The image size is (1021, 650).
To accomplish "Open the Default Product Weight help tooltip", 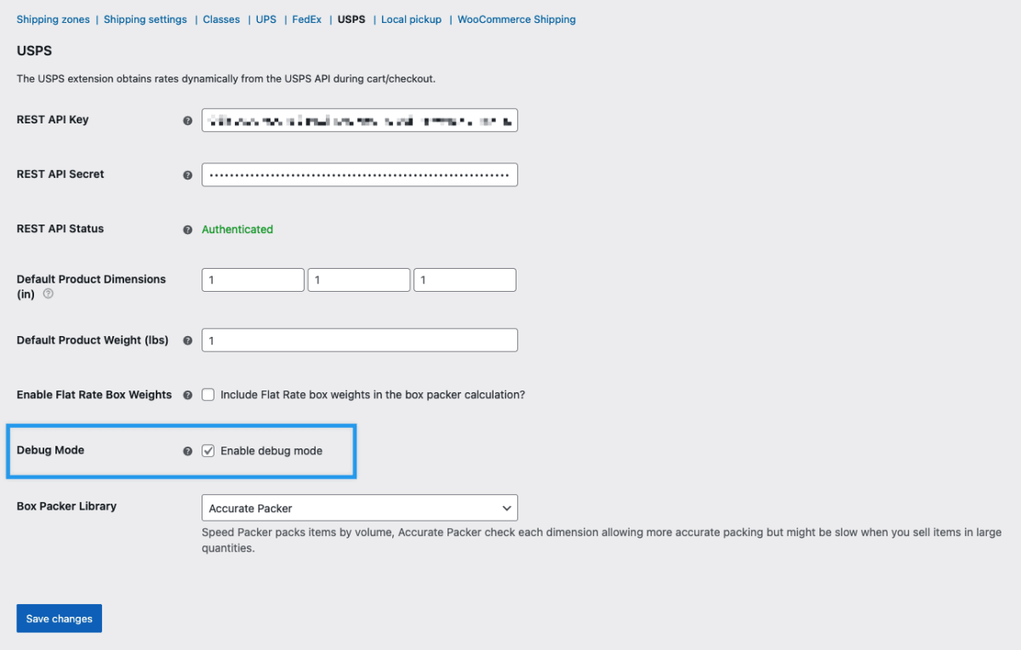I will click(187, 340).
